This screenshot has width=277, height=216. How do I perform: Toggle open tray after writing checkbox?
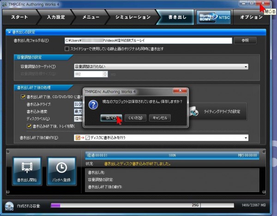(29, 126)
